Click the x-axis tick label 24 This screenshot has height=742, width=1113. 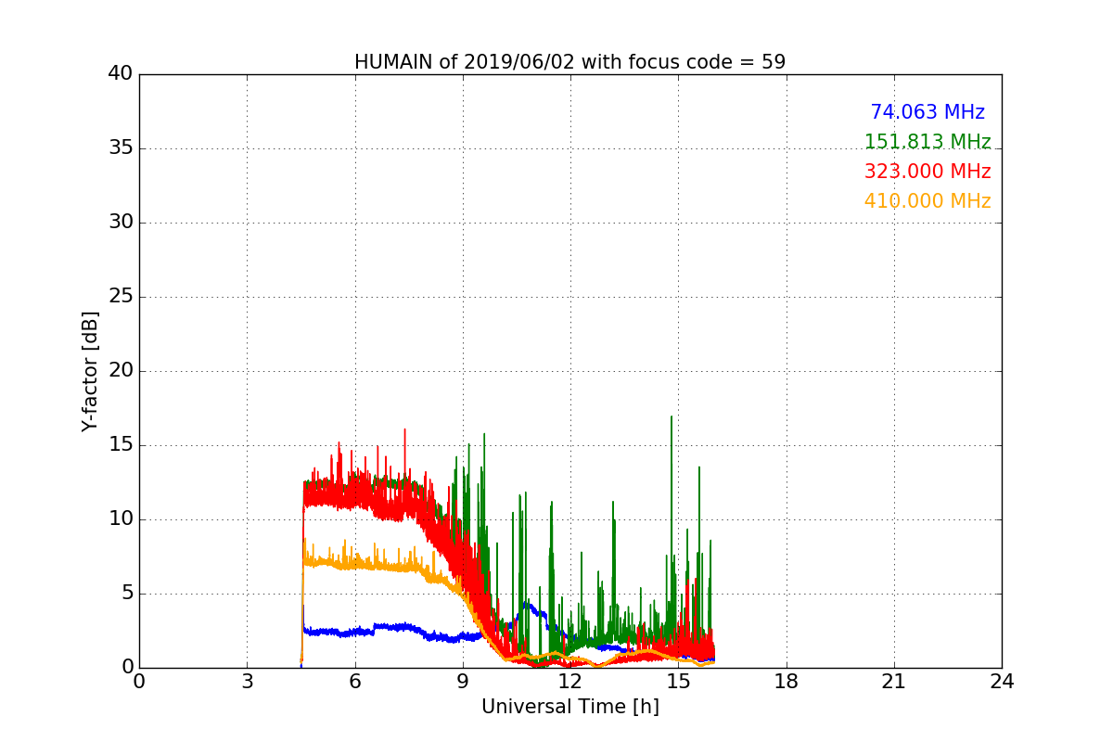point(1002,681)
